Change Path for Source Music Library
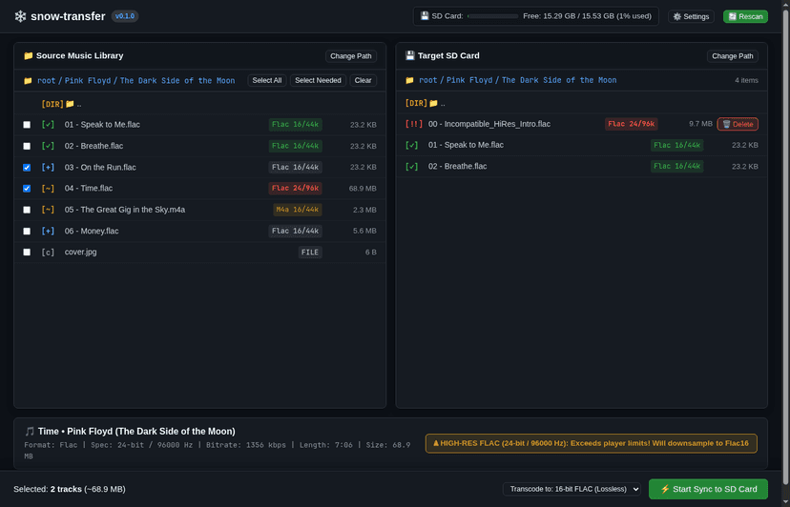This screenshot has height=507, width=790. point(351,56)
